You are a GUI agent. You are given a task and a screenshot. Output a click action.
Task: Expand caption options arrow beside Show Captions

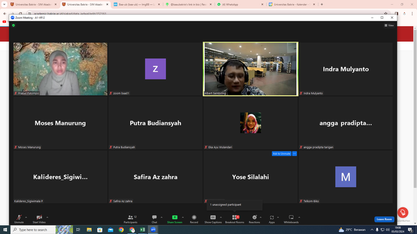coord(221,217)
